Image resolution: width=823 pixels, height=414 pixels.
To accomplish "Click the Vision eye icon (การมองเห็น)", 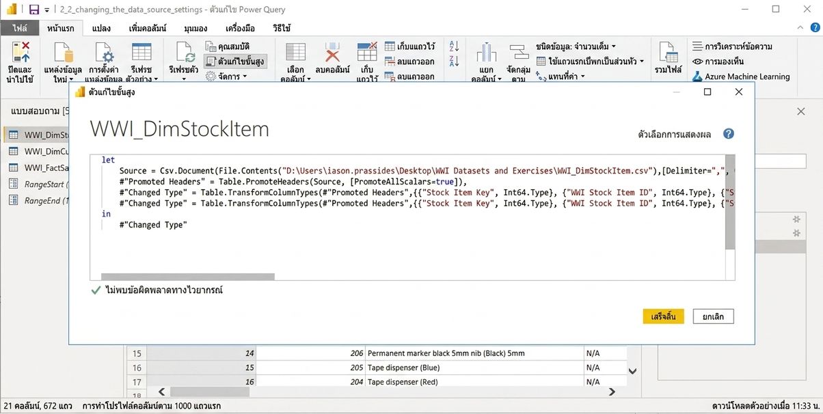I will tap(698, 61).
